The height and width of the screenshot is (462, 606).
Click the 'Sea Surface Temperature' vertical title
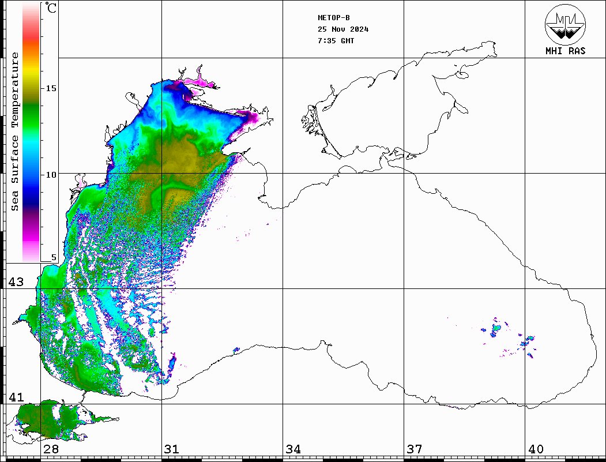[x=14, y=132]
